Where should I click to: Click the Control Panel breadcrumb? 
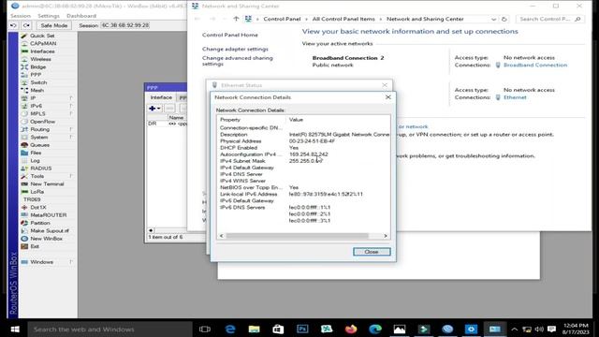tap(282, 19)
